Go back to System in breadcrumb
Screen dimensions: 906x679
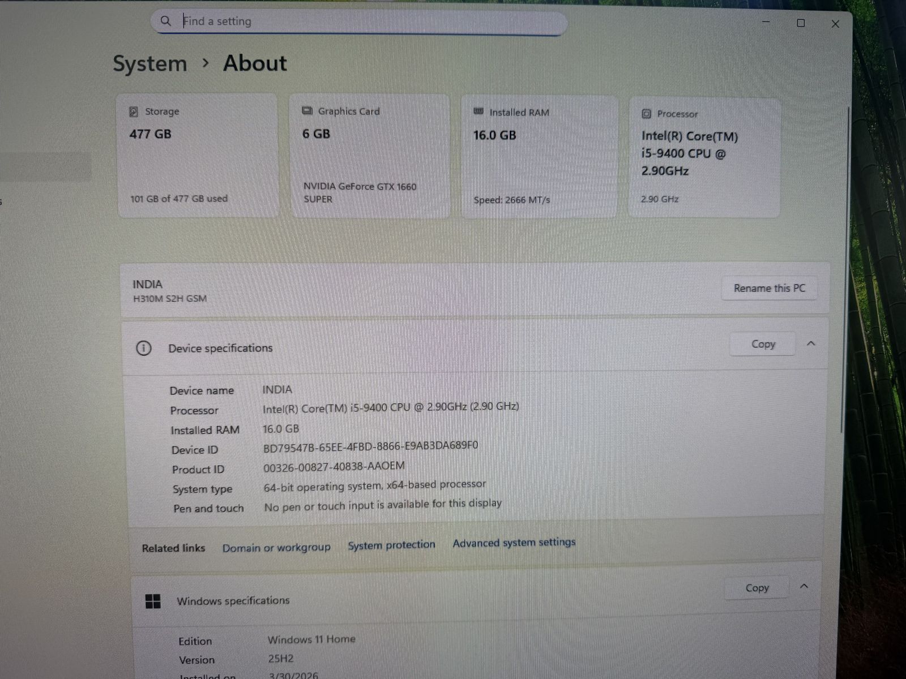[x=150, y=63]
